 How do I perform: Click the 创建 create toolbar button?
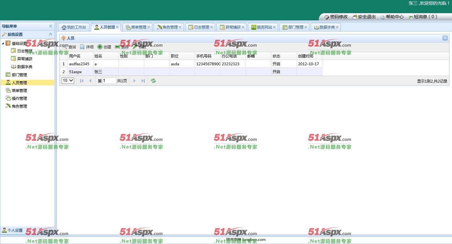pyautogui.click(x=104, y=47)
